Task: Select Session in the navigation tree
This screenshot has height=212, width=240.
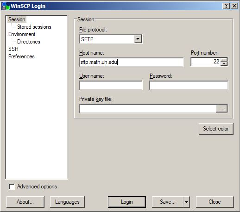Action: pos(17,19)
